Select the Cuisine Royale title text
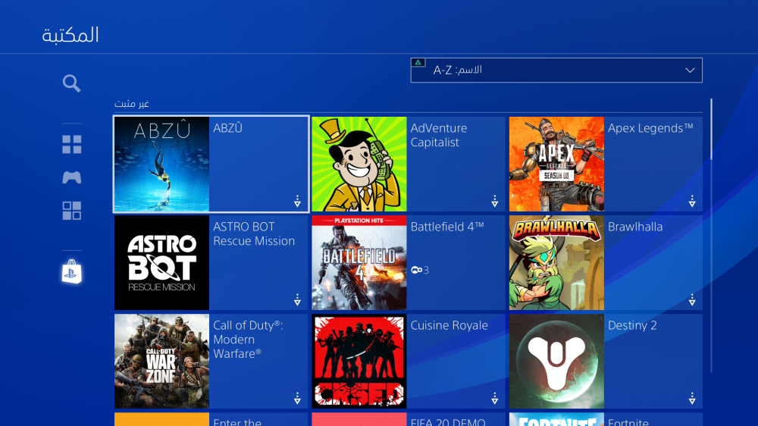The image size is (758, 426). [x=449, y=325]
